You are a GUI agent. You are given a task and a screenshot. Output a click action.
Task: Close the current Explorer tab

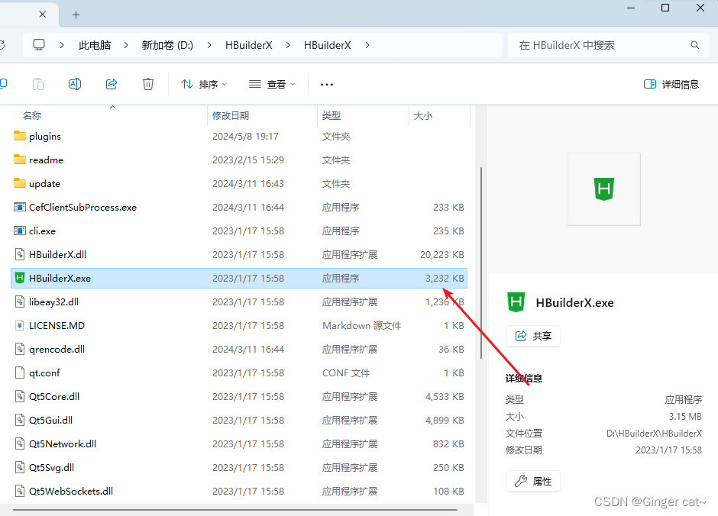pos(42,15)
